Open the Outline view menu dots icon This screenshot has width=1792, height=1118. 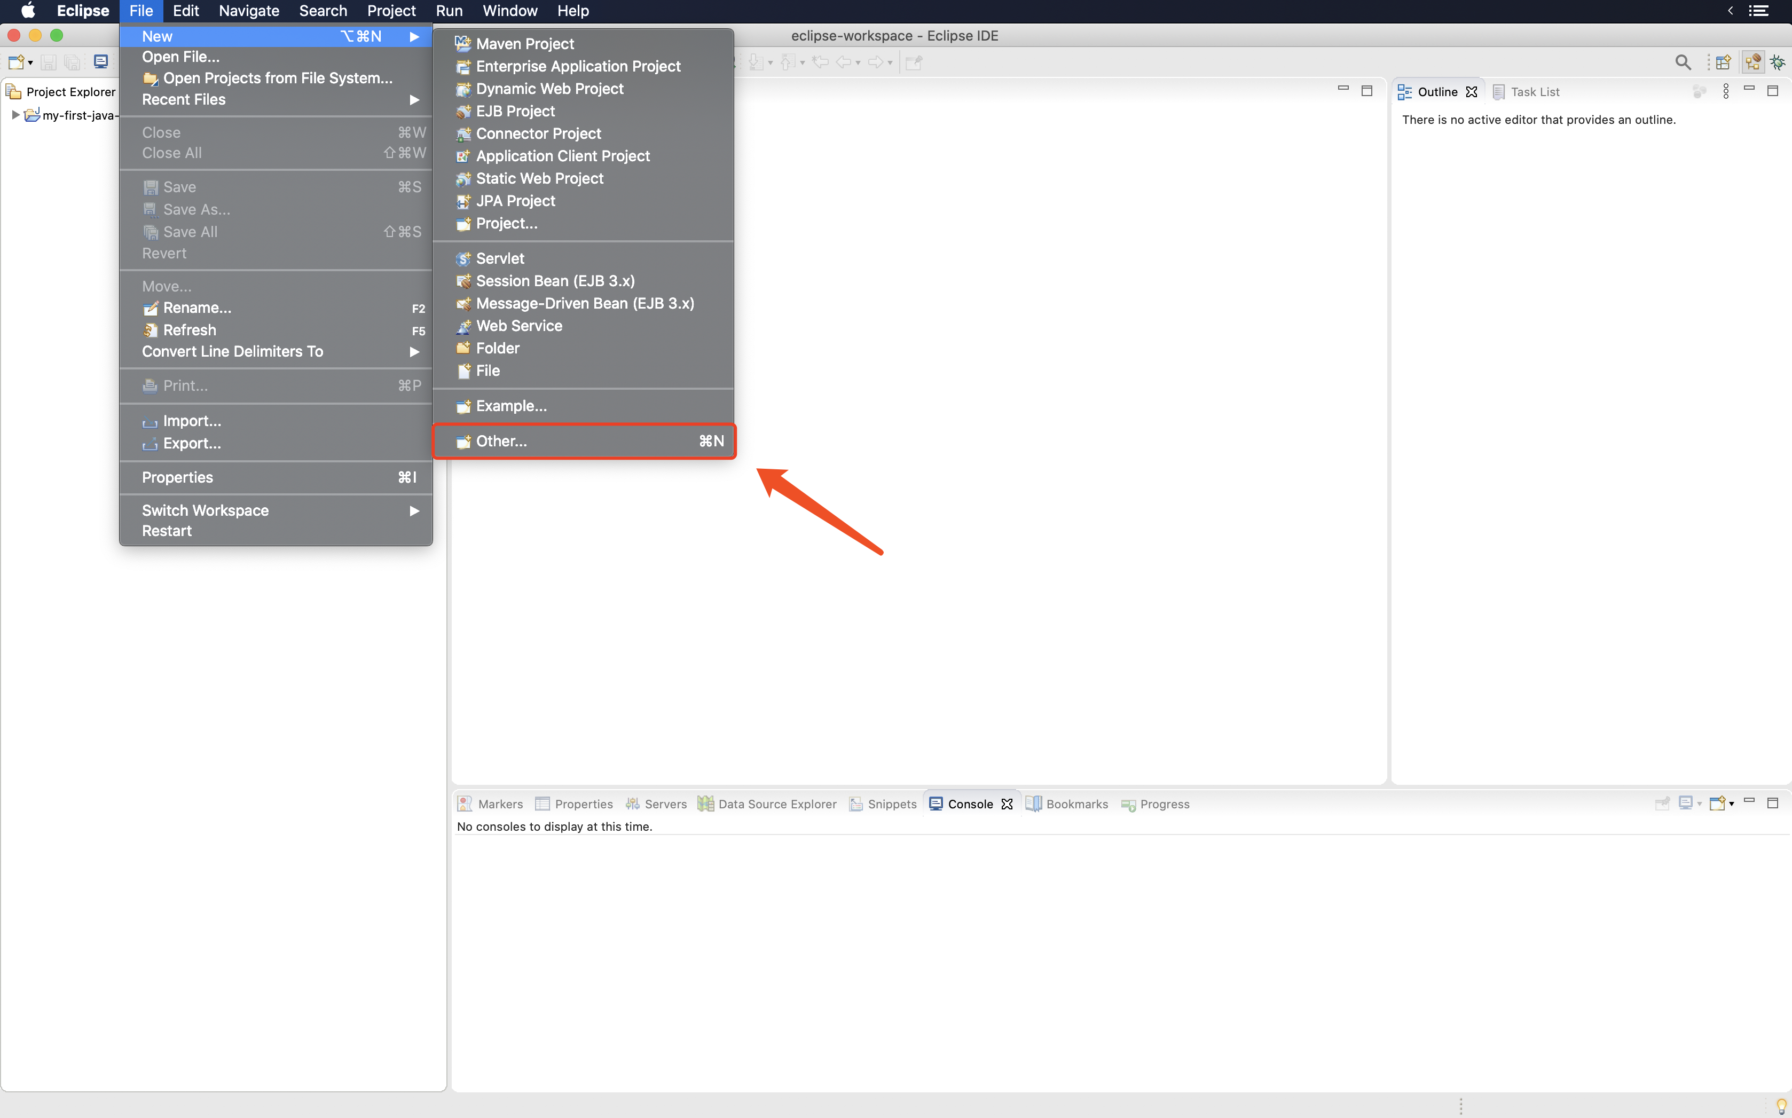[x=1726, y=91]
